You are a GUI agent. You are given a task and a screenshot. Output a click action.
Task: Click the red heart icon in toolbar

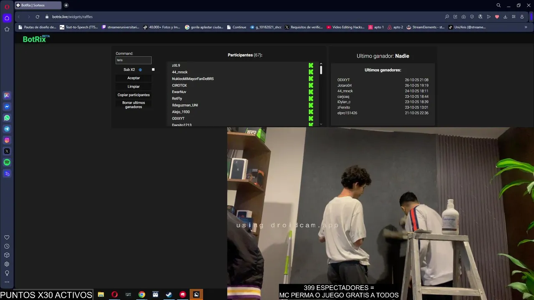click(497, 17)
